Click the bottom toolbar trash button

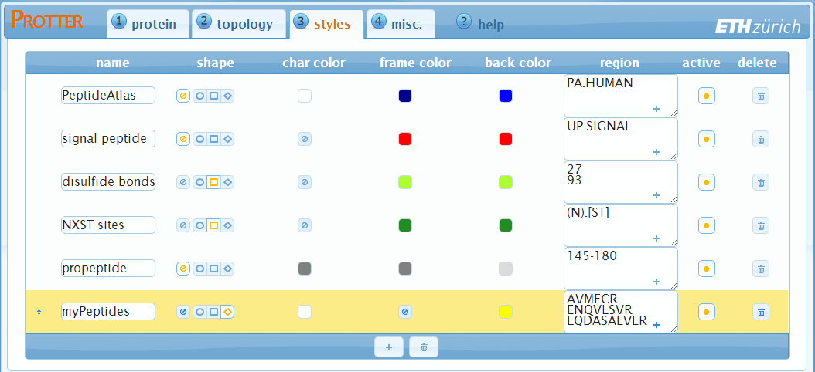[424, 347]
